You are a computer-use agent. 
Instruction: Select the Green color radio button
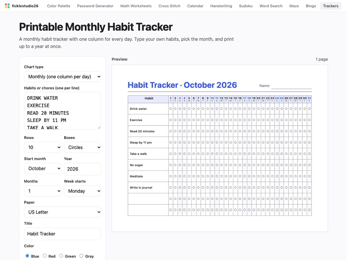[x=61, y=256]
